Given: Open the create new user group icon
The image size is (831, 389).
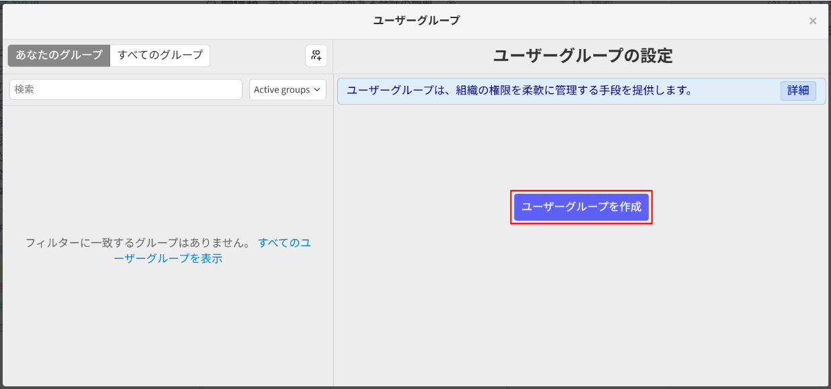Looking at the screenshot, I should [x=316, y=56].
